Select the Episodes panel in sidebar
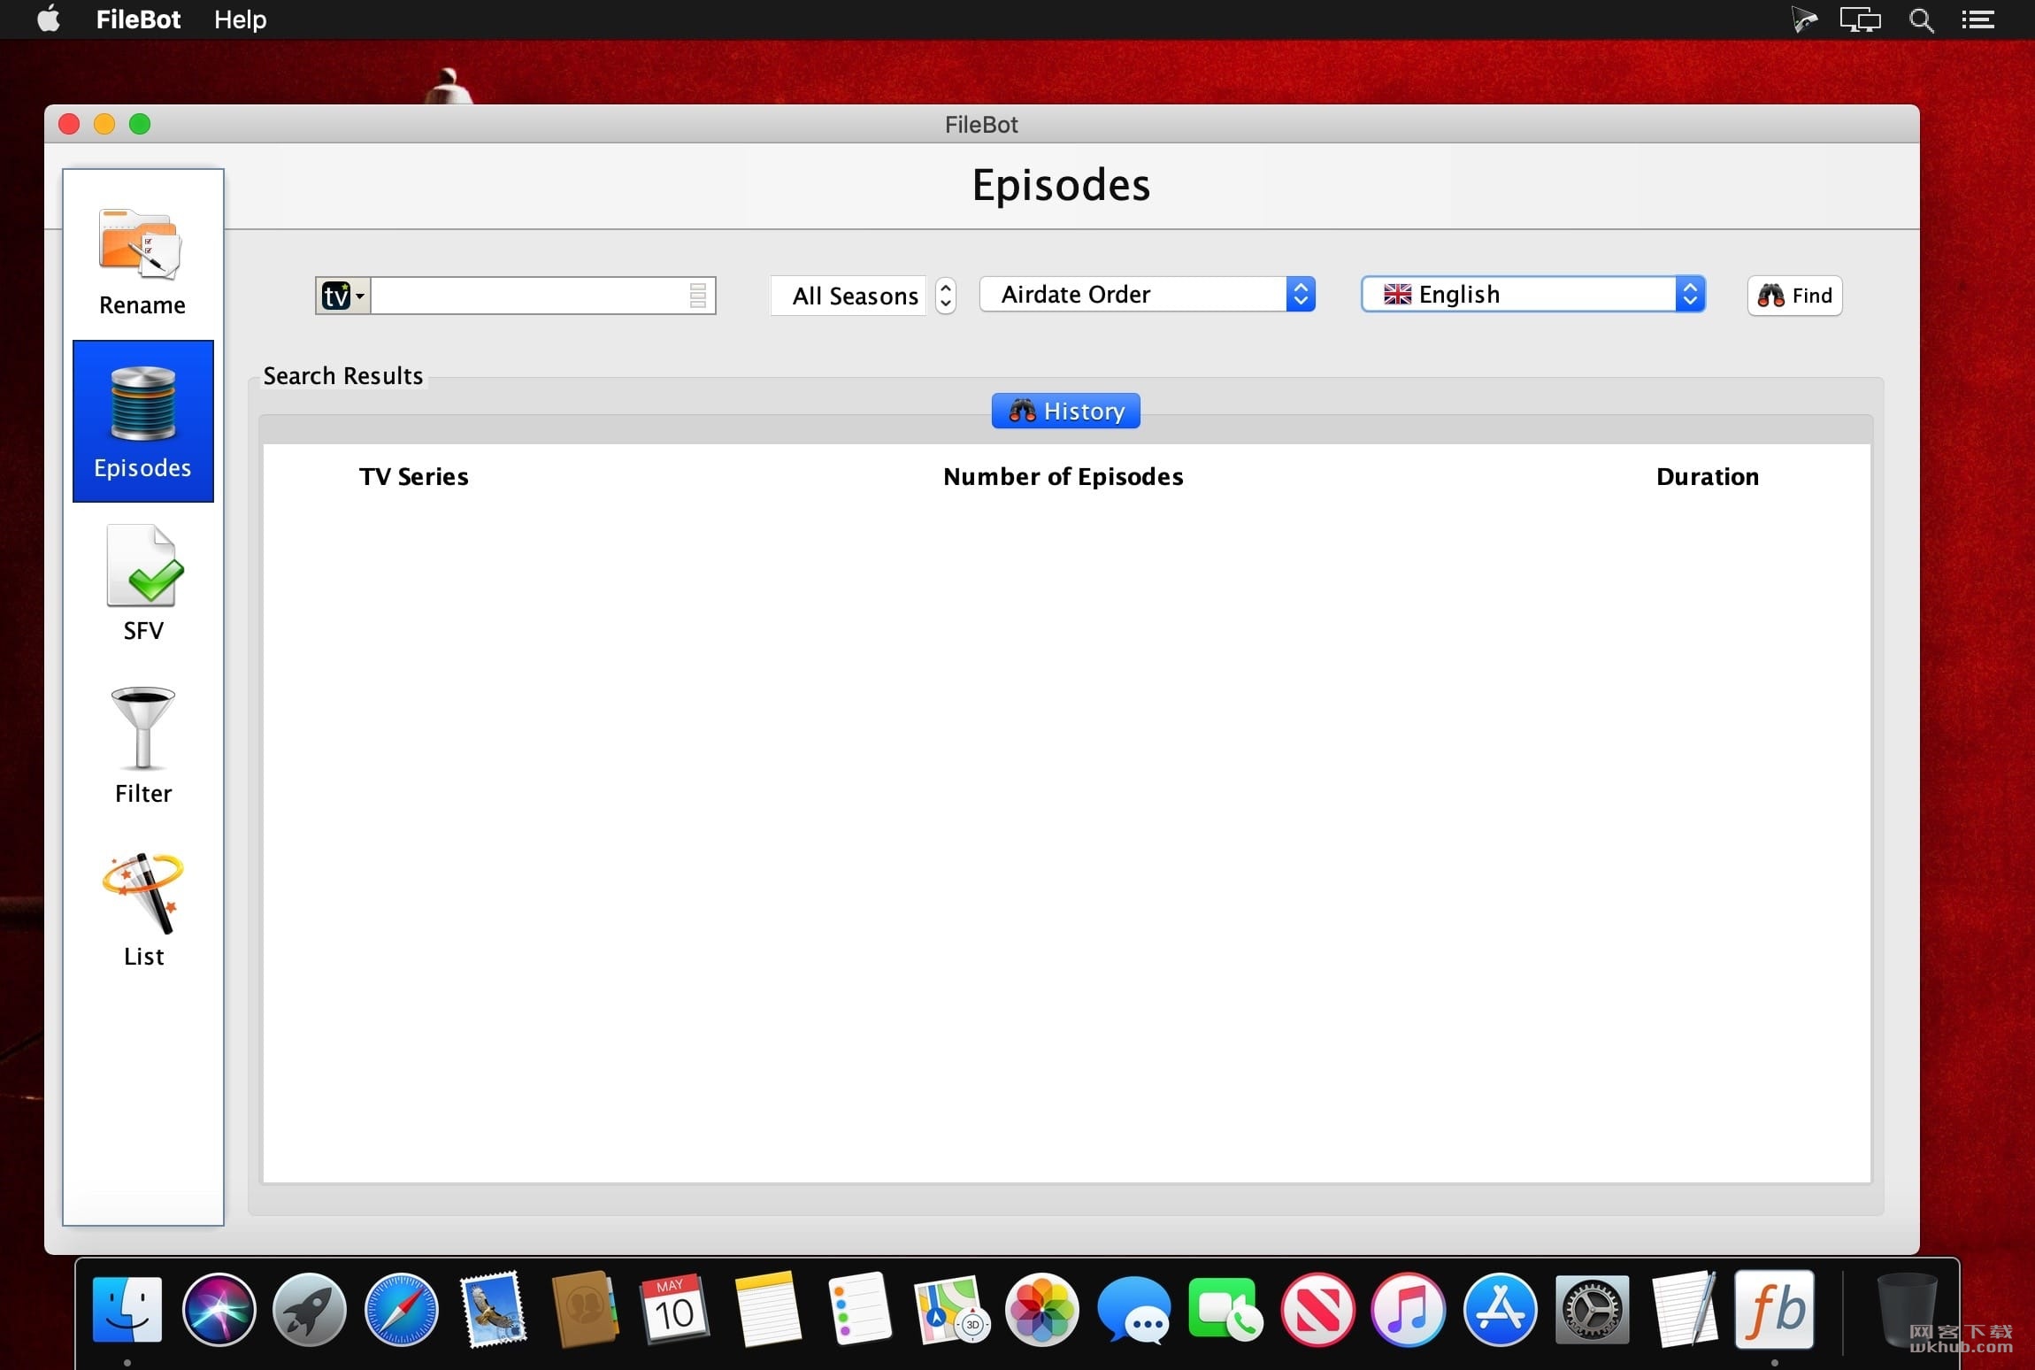This screenshot has width=2035, height=1370. click(142, 421)
